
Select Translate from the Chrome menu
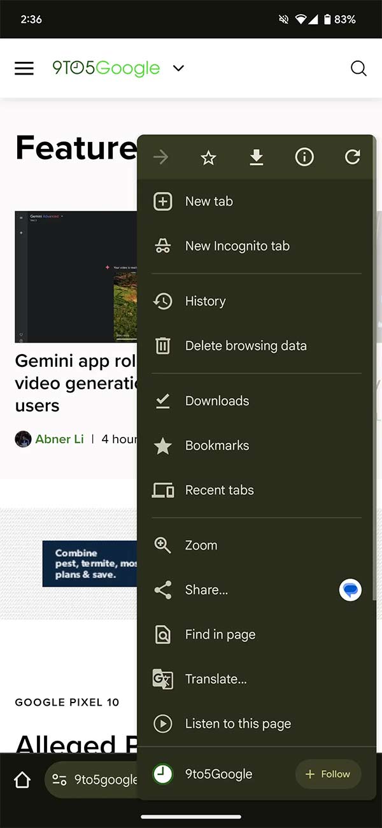[x=215, y=679]
